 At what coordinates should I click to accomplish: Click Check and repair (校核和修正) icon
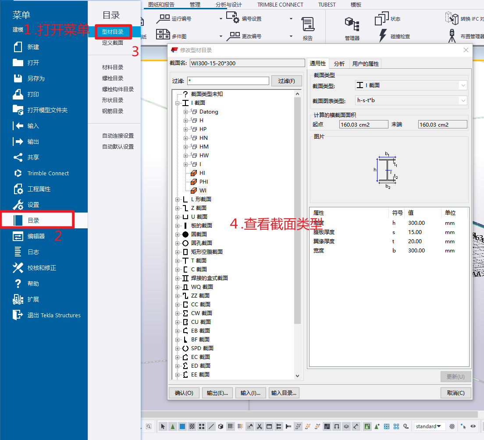[18, 267]
